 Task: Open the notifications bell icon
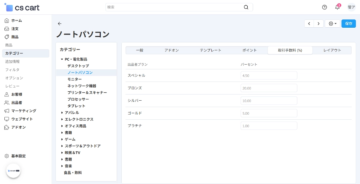click(x=337, y=7)
